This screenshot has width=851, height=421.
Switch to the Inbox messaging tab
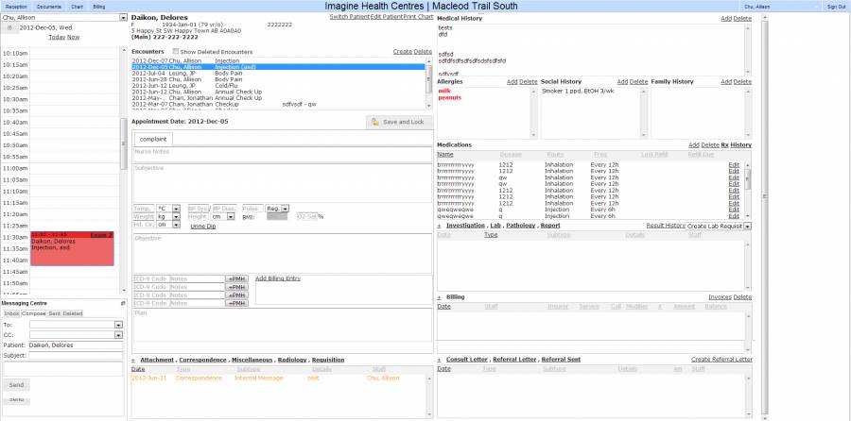pyautogui.click(x=11, y=313)
